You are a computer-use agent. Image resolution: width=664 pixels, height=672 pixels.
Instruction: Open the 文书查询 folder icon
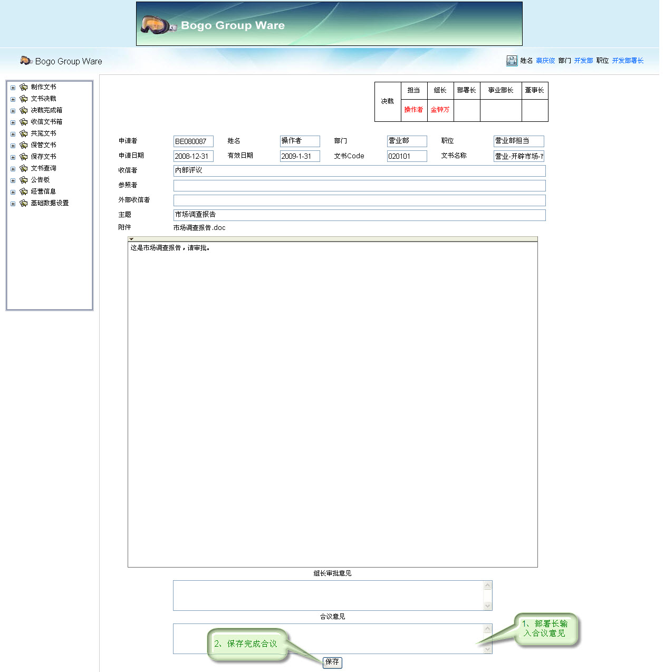tap(24, 168)
